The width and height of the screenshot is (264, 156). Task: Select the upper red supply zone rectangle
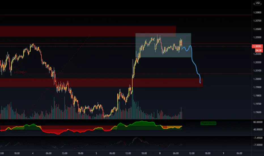tap(88, 31)
